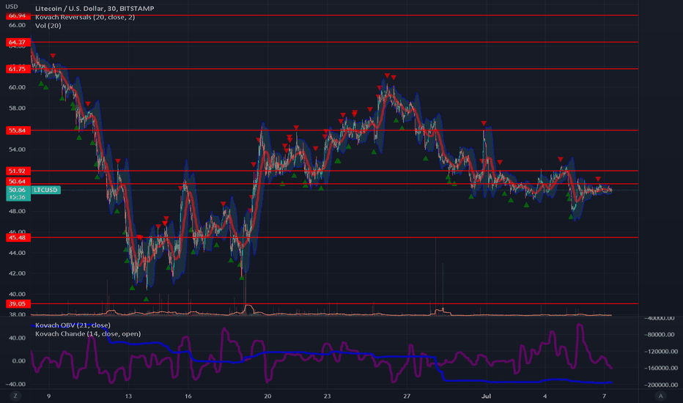683x403 pixels.
Task: Click the 48.00 price scale value
Action: coord(17,211)
